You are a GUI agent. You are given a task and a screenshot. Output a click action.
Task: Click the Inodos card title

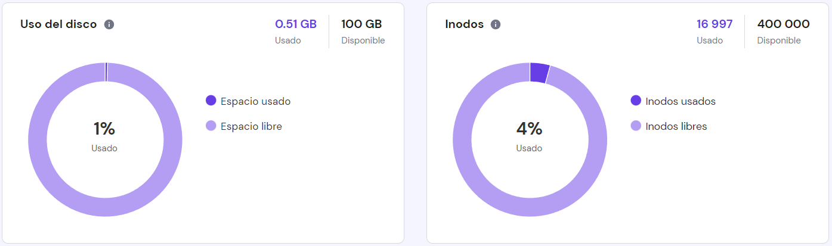pos(464,24)
